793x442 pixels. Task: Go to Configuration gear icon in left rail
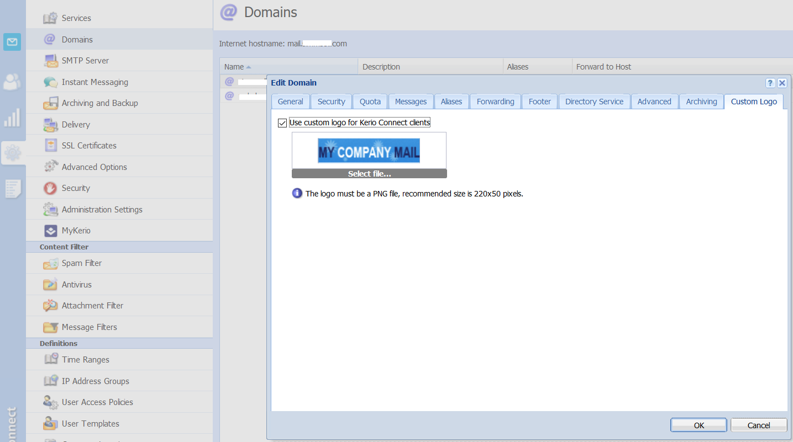pos(13,153)
